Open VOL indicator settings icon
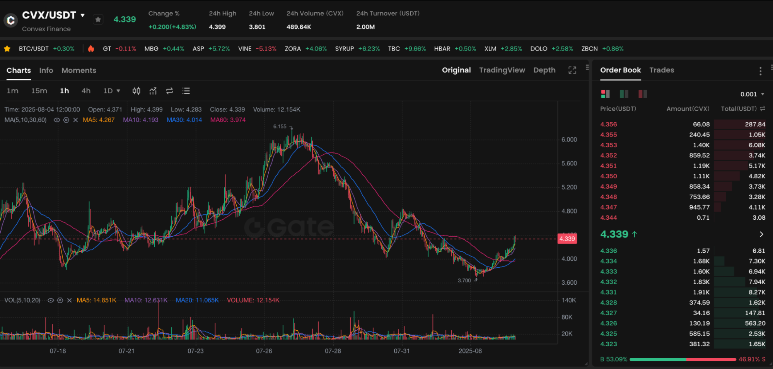773x369 pixels. (60, 300)
